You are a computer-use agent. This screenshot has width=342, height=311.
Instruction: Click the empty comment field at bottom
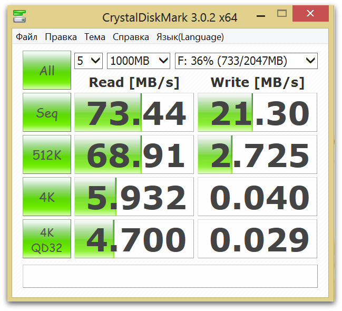(170, 276)
